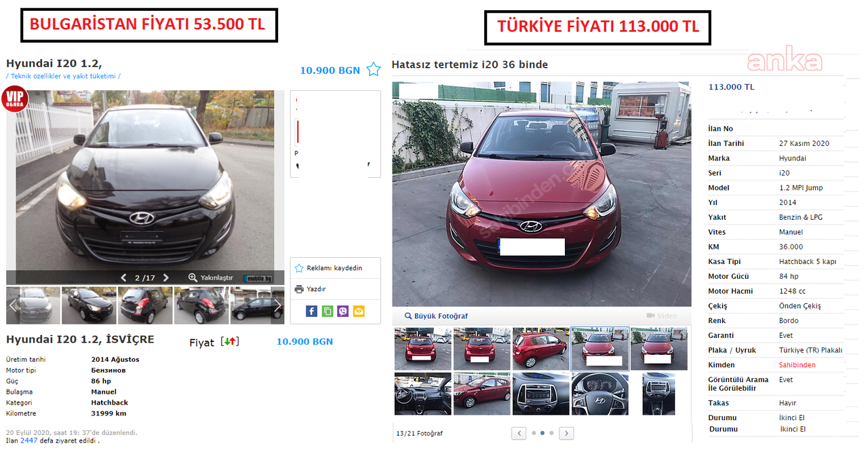Select the steering wheel interior thumbnail
The image size is (868, 473).
click(x=600, y=394)
